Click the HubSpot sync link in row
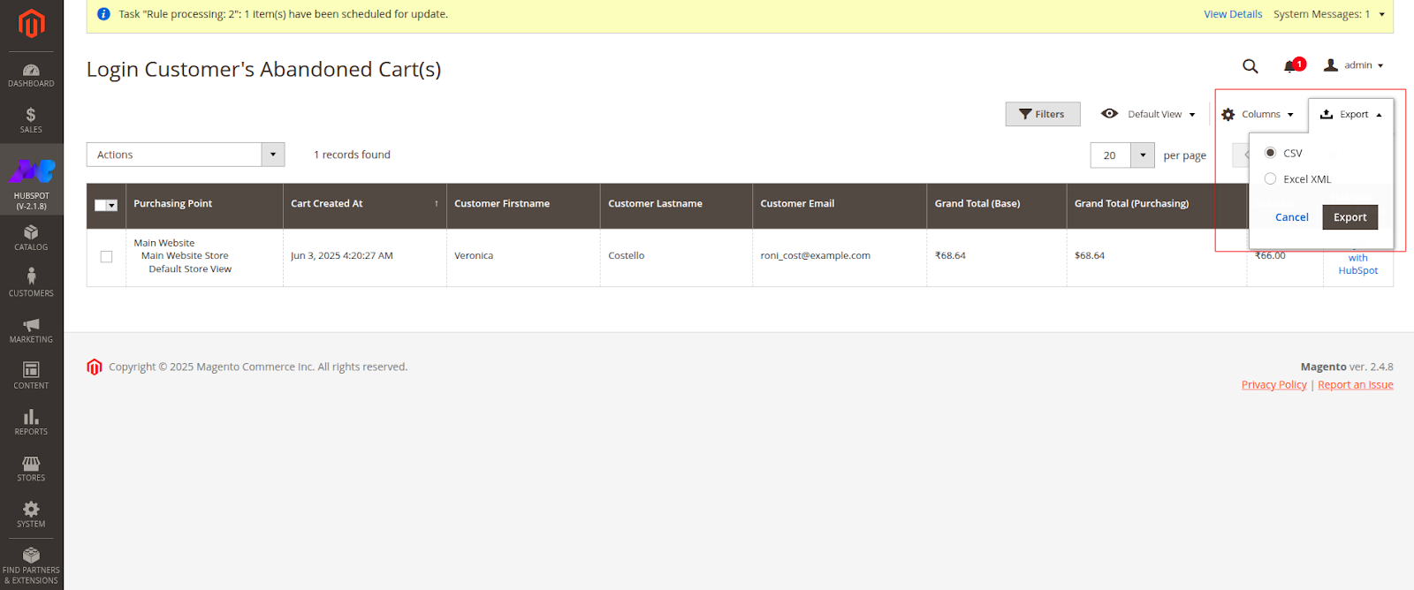 [x=1357, y=264]
